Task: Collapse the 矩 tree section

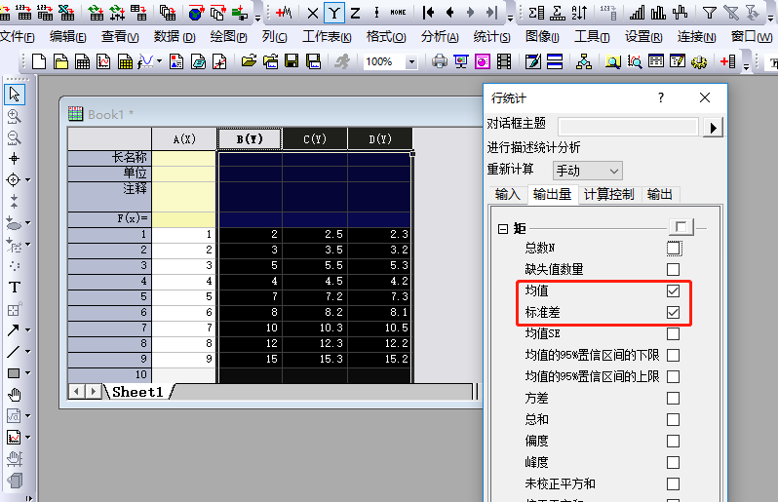Action: 503,228
